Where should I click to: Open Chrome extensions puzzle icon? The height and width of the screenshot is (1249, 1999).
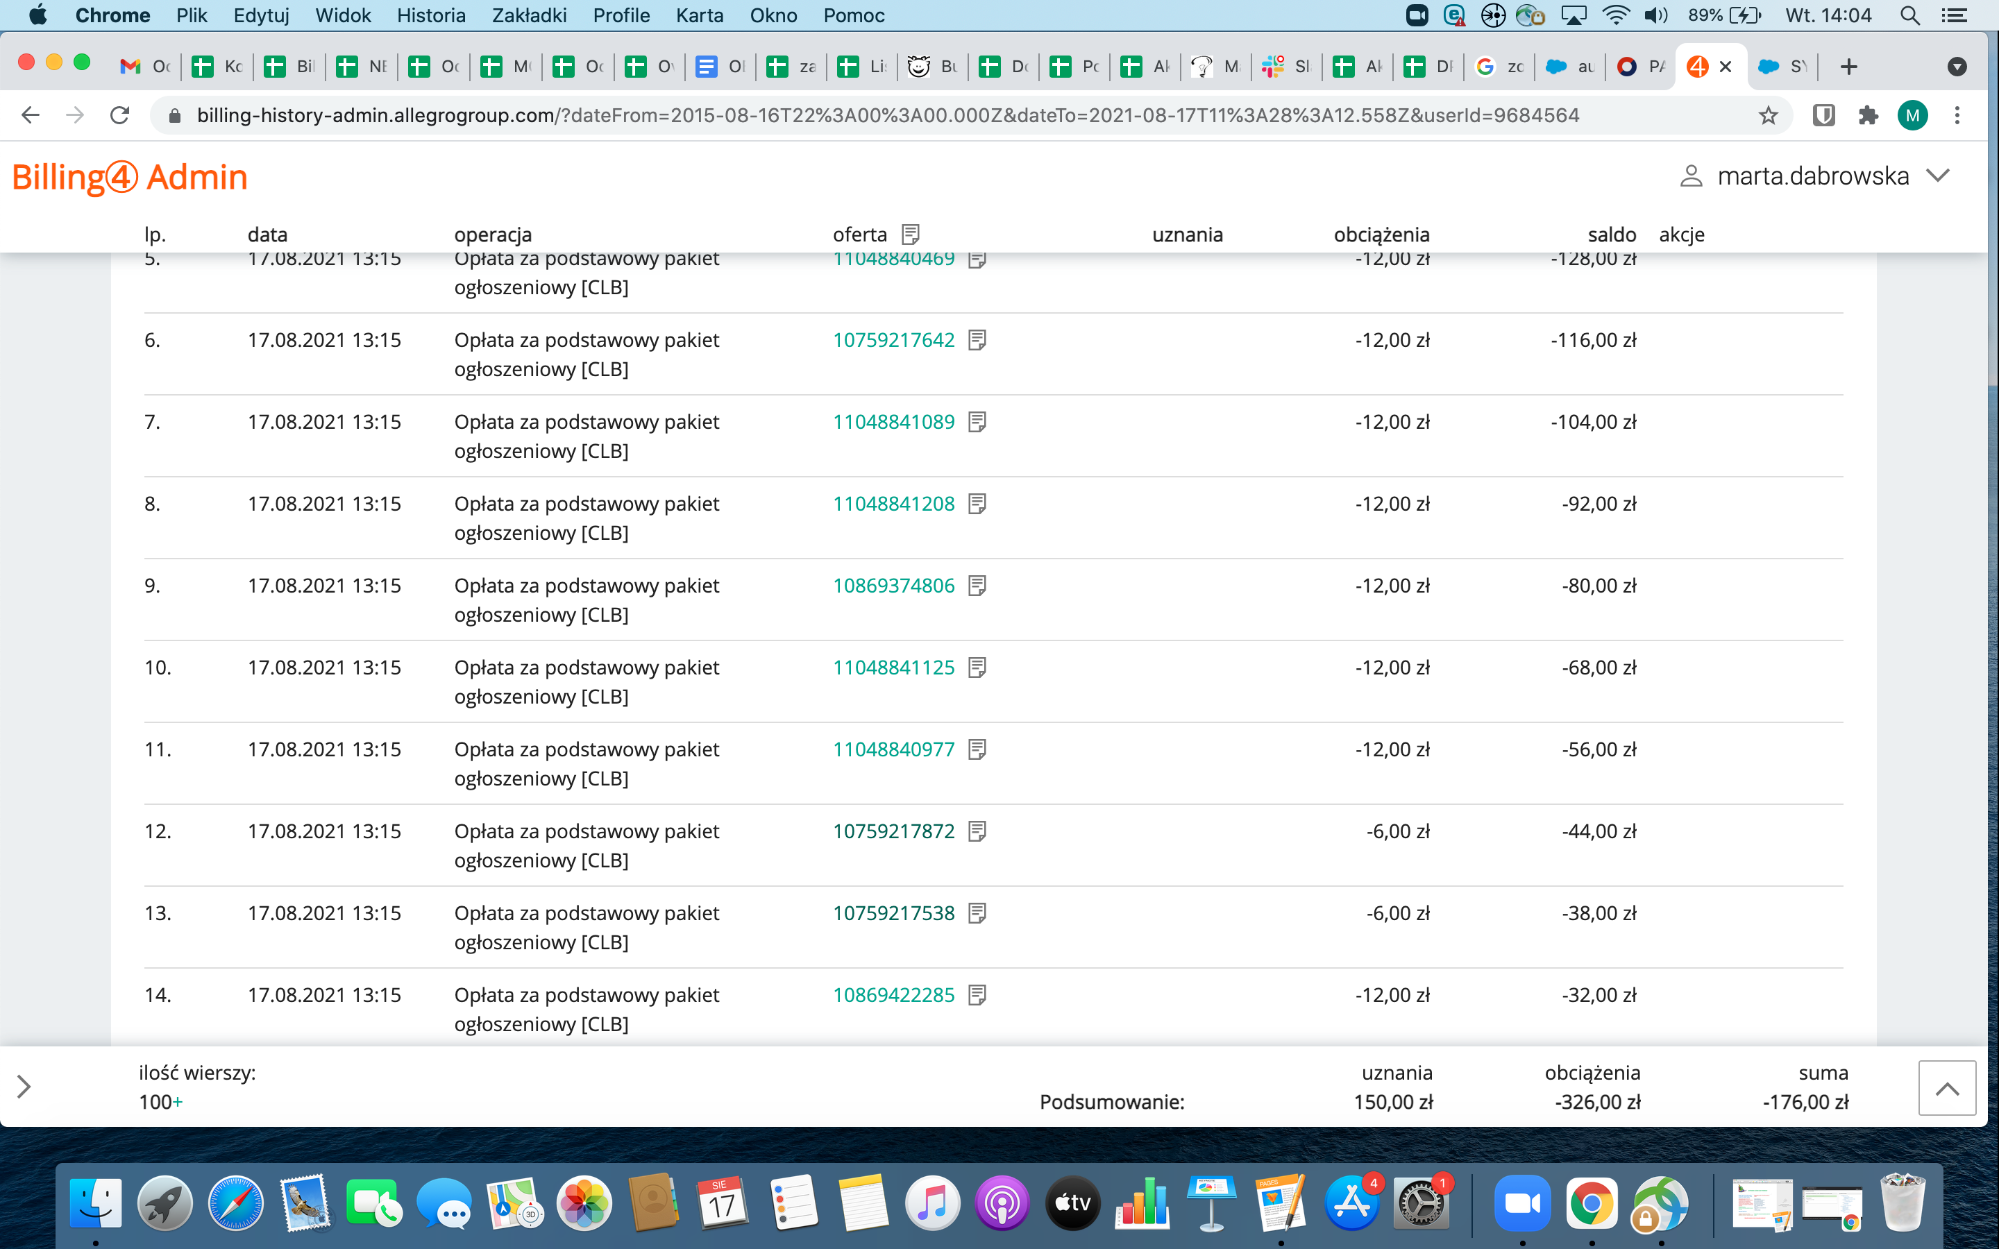(1868, 116)
